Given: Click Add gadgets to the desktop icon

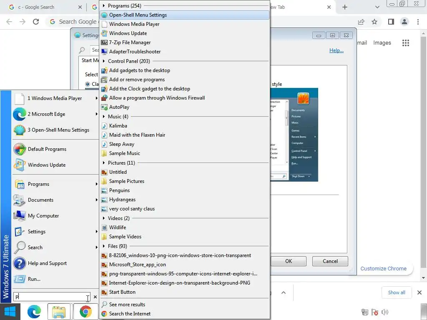Looking at the screenshot, I should click(x=104, y=70).
